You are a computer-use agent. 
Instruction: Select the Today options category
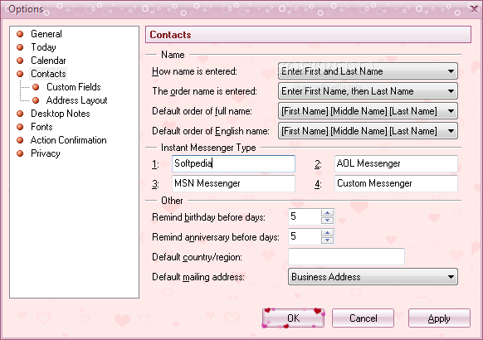click(43, 47)
